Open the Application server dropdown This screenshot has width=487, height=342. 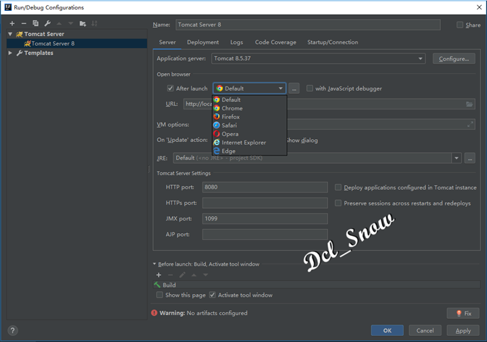pos(318,59)
